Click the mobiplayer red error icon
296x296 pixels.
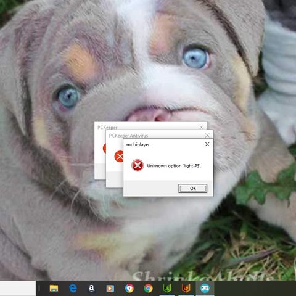pyautogui.click(x=138, y=165)
